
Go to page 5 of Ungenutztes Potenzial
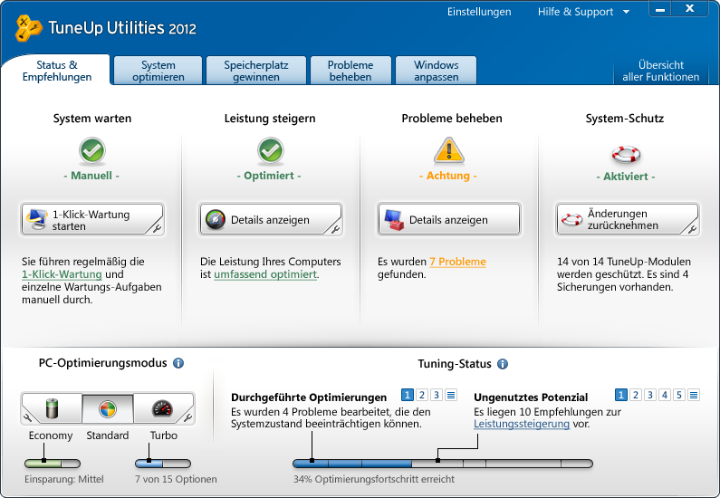679,395
